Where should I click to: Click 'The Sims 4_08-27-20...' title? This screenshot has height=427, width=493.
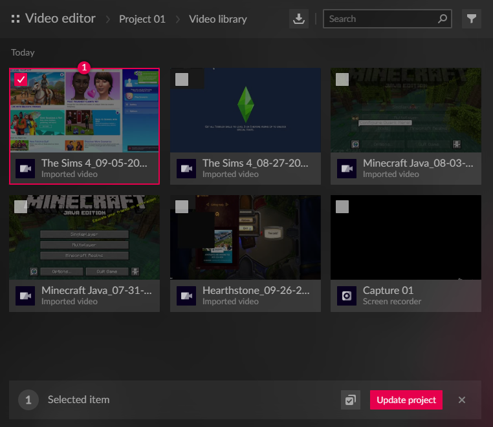click(256, 163)
